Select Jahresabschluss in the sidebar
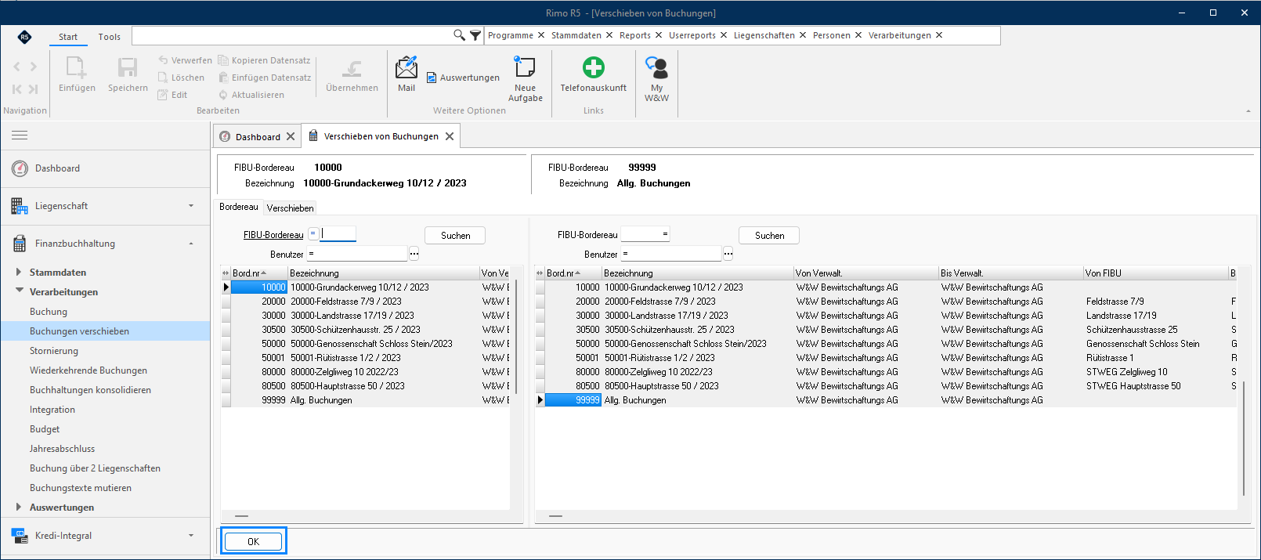This screenshot has width=1261, height=560. pos(63,449)
